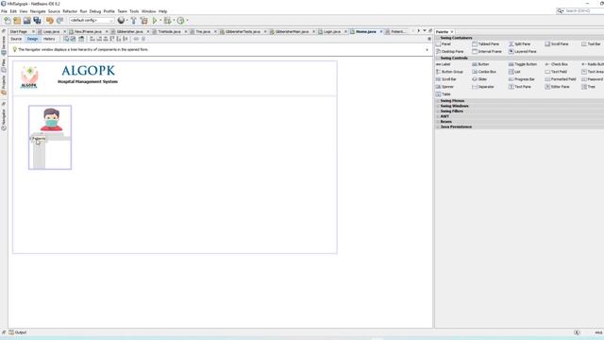Select Split Pane in the palette
604x340 pixels.
[519, 44]
